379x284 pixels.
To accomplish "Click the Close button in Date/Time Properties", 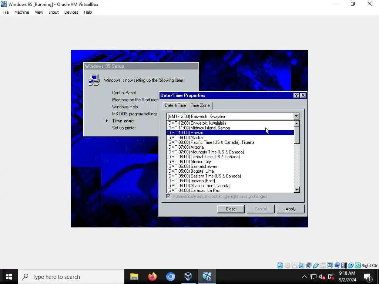I will coord(231,209).
